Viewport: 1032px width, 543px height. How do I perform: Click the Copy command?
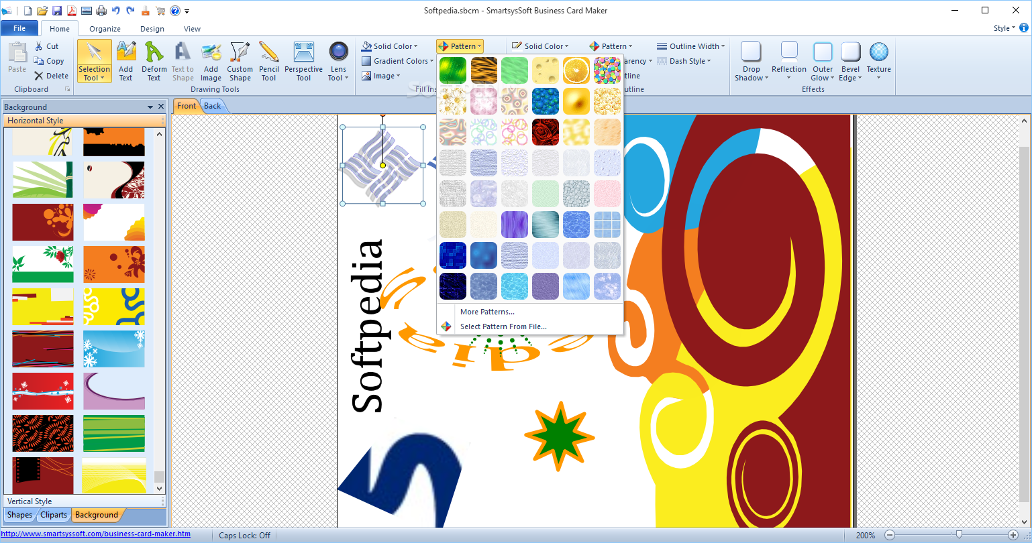[x=49, y=61]
